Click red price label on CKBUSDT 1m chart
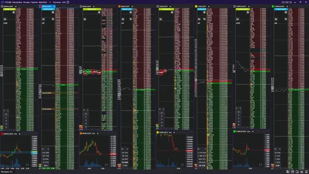The width and height of the screenshot is (309, 174). [189, 151]
